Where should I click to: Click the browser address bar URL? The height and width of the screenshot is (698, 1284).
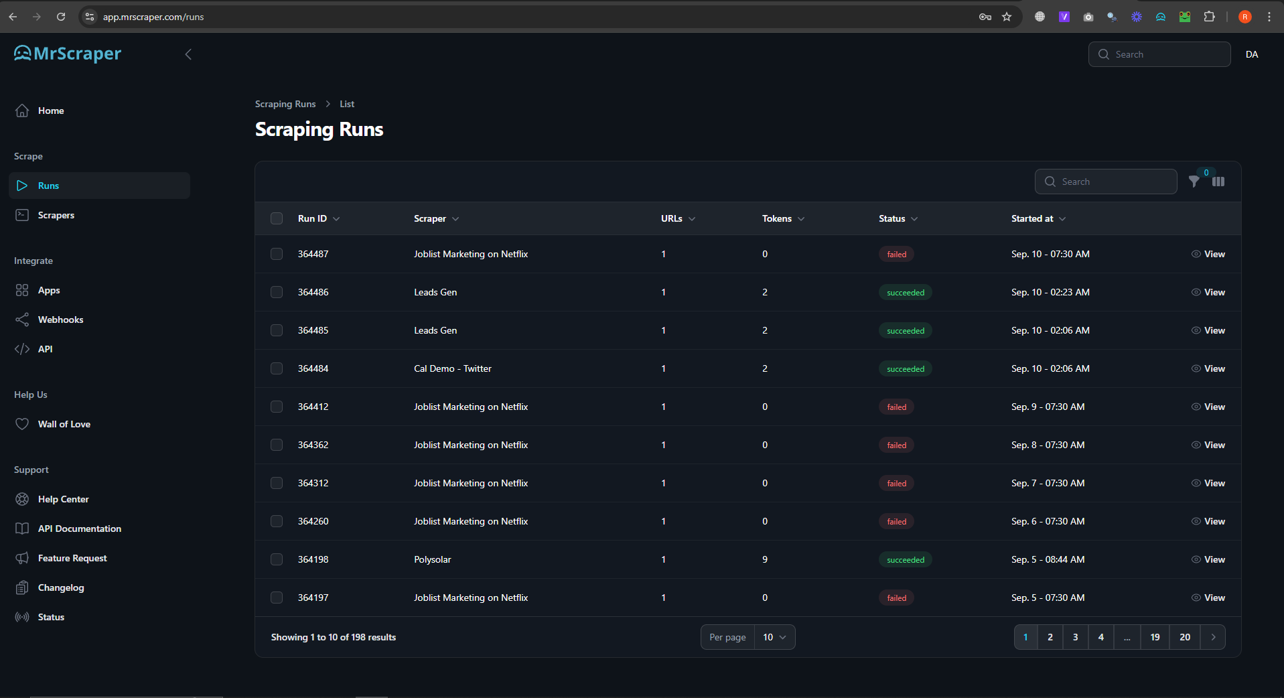point(153,17)
